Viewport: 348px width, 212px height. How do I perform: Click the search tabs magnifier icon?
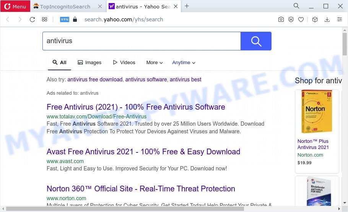(296, 6)
